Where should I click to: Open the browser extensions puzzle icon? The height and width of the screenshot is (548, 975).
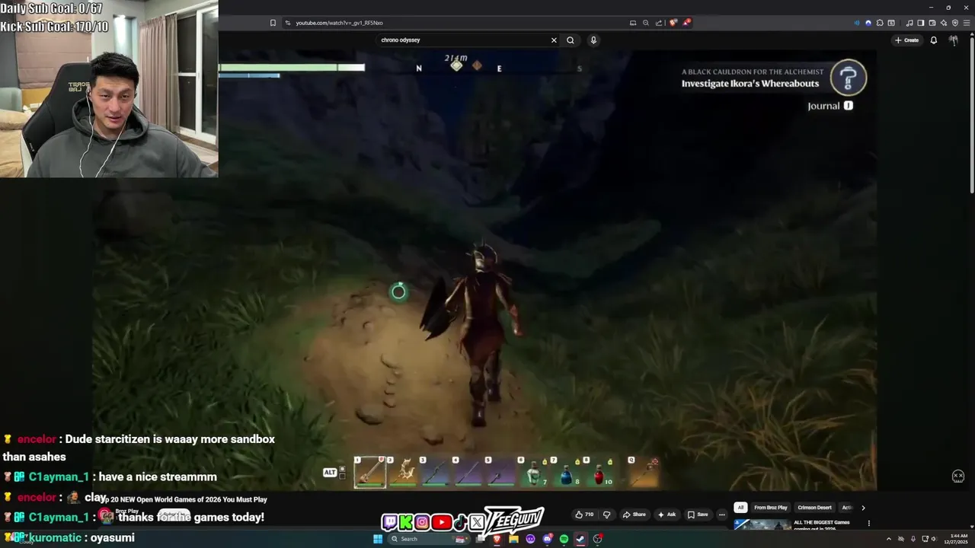pos(880,23)
